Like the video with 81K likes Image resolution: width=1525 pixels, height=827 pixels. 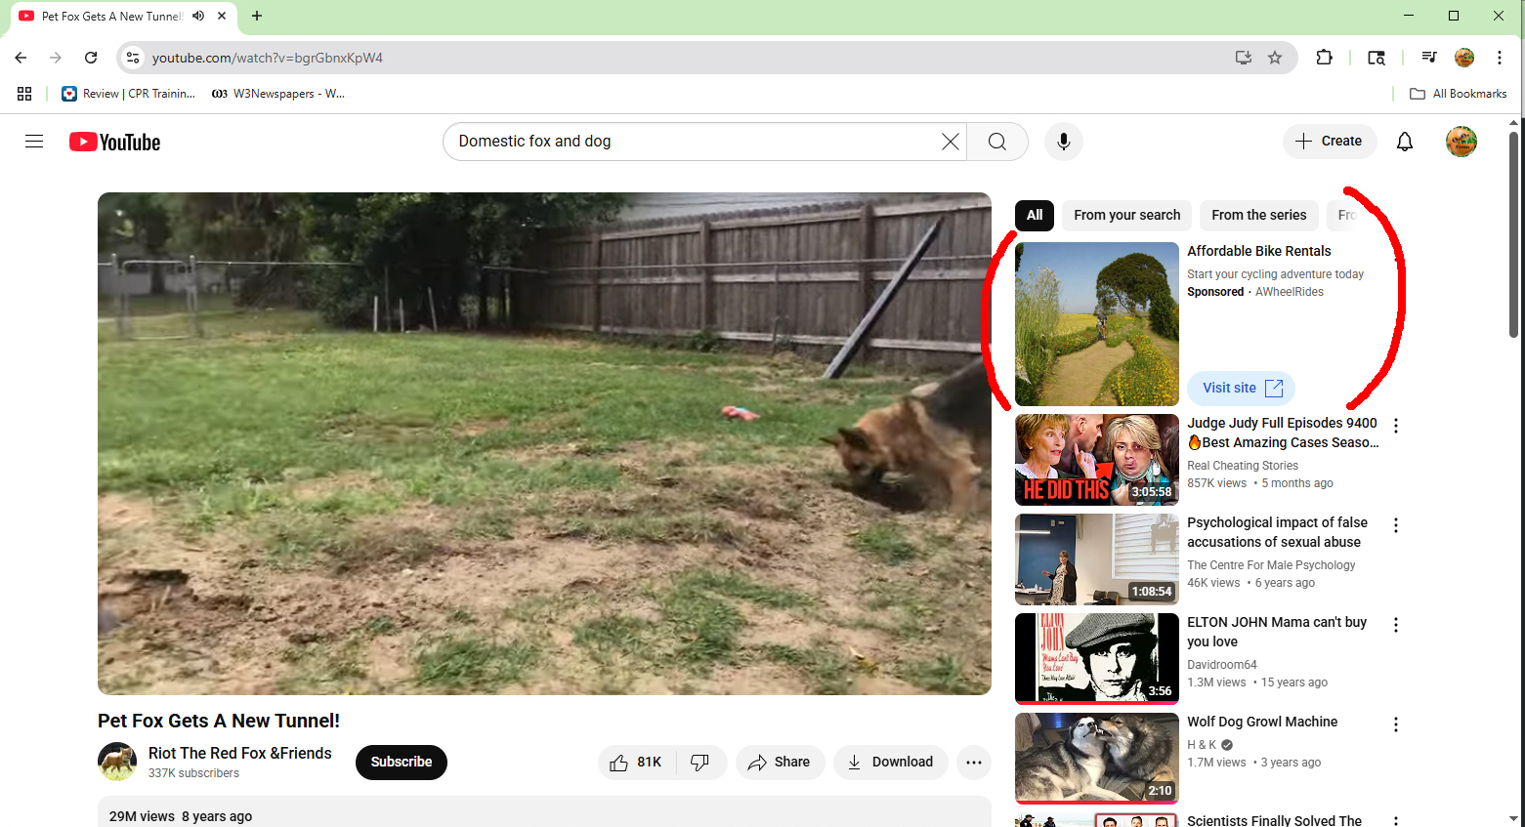[x=636, y=763]
